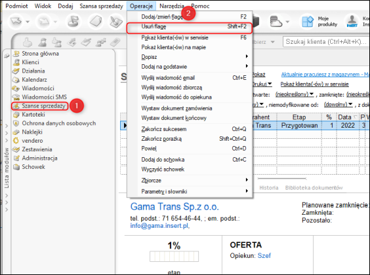Choose Wystaw dokument końcowy
The image size is (370, 275).
[190, 118]
